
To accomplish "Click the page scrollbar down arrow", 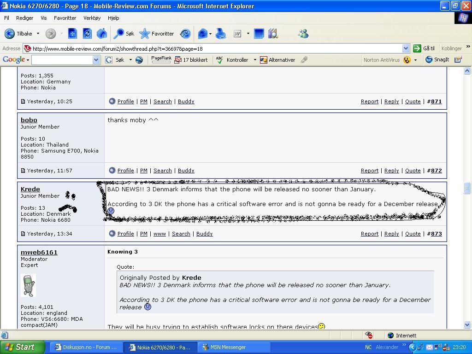I will click(x=467, y=325).
